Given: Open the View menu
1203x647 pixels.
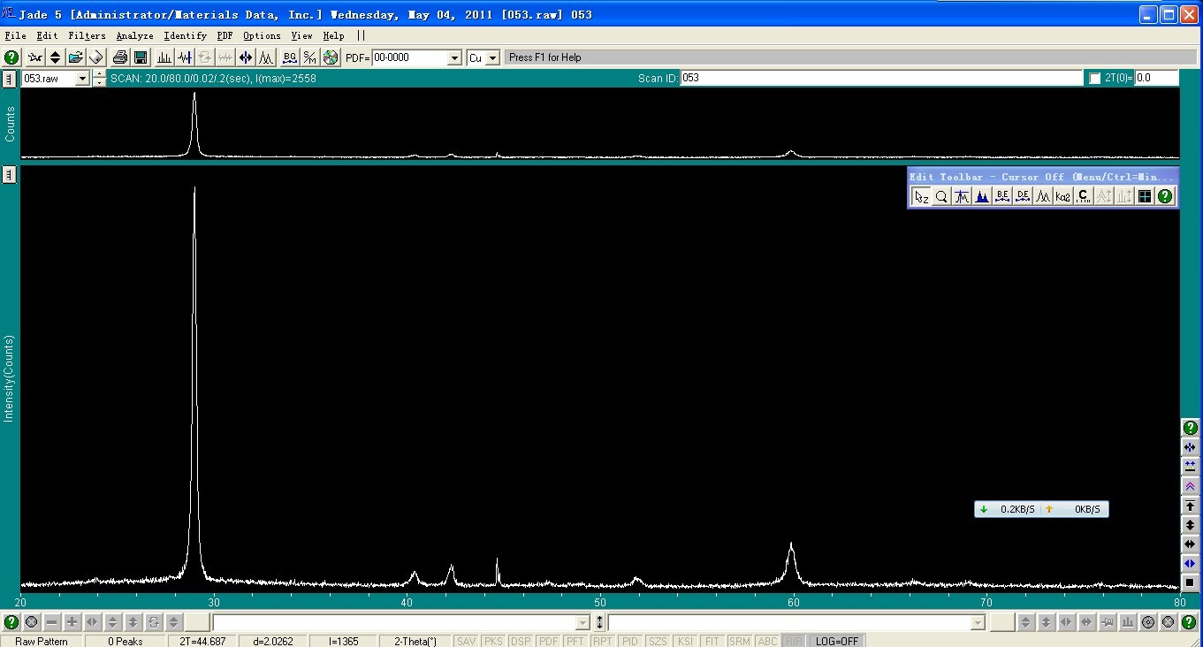Looking at the screenshot, I should [x=301, y=36].
